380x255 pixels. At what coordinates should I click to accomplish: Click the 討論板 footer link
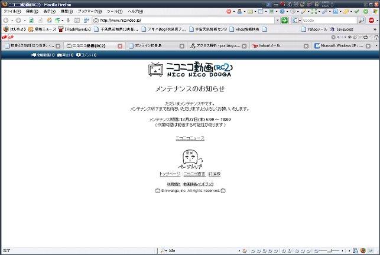click(215, 174)
